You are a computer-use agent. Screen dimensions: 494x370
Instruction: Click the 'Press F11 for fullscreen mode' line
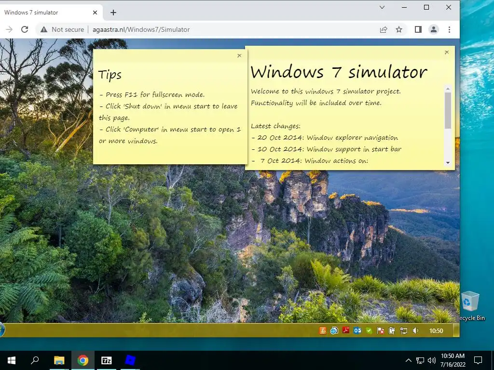(x=152, y=95)
